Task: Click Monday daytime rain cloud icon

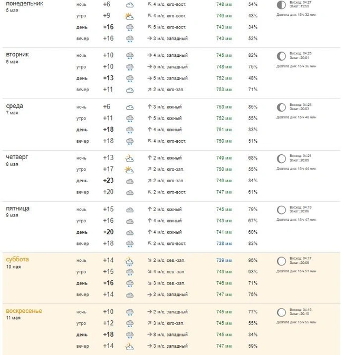Action: click(x=130, y=27)
